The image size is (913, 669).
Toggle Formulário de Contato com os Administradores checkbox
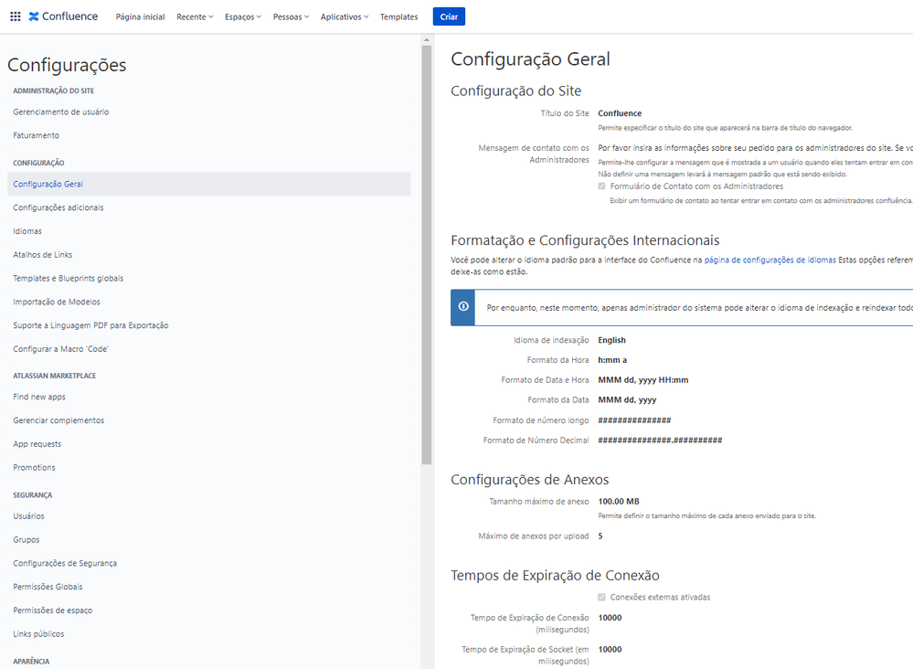click(x=601, y=186)
